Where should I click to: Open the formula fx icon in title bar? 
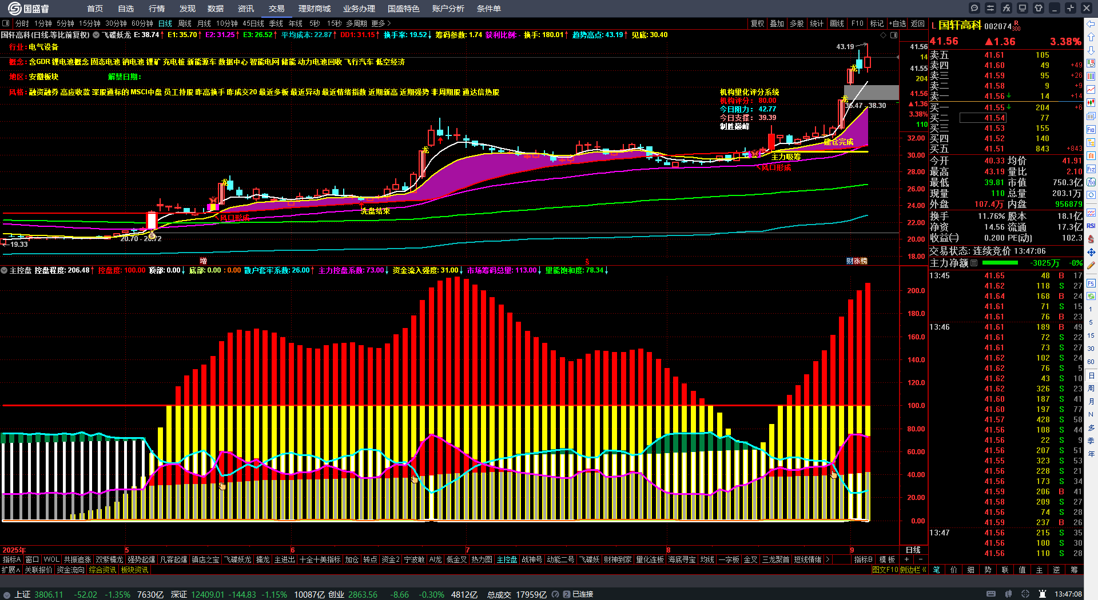coord(1006,8)
